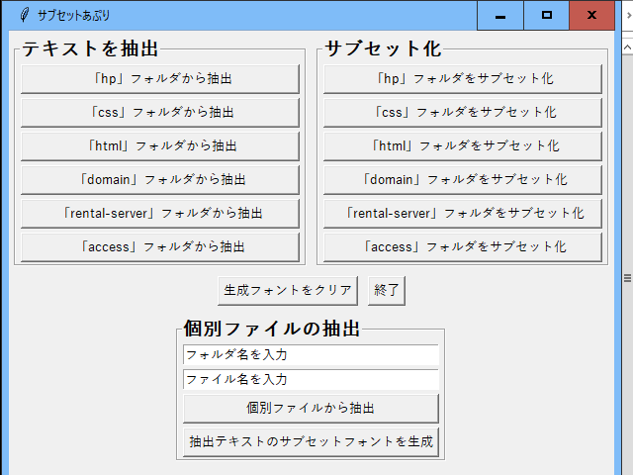
Task: Subset the 「css」 folder
Action: 463,112
